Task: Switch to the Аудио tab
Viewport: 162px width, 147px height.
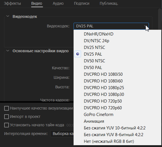Action: coord(58,3)
